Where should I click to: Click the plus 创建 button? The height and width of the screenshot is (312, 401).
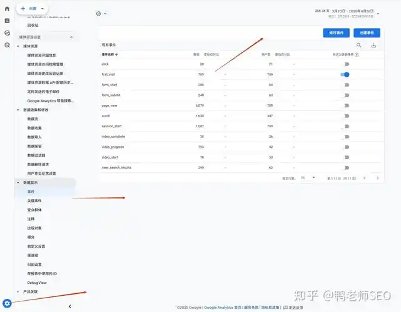pos(33,9)
